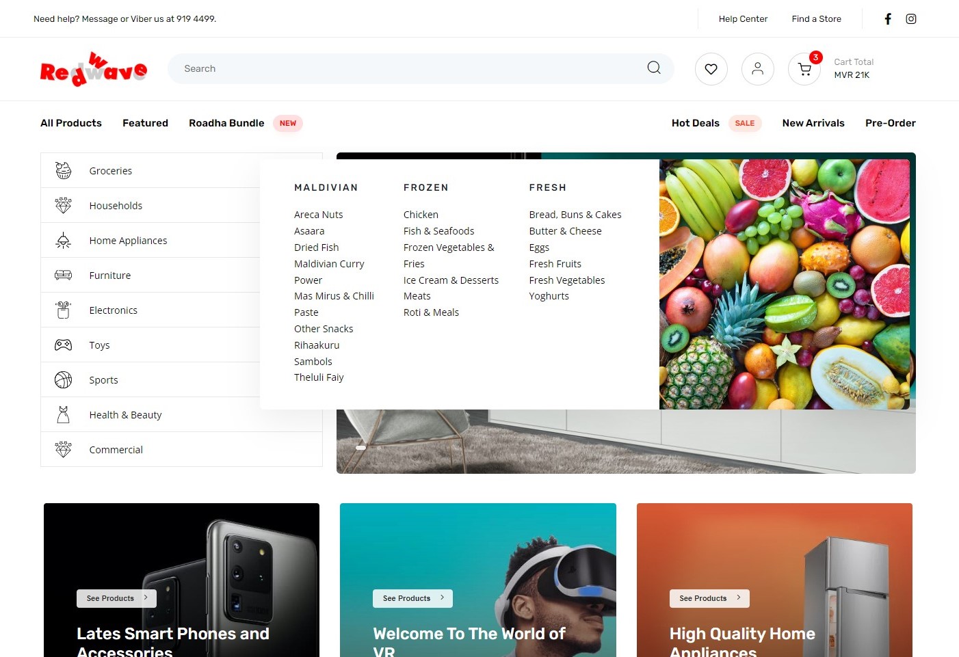959x657 pixels.
Task: Click the Groceries cupcake icon
Action: tap(64, 171)
